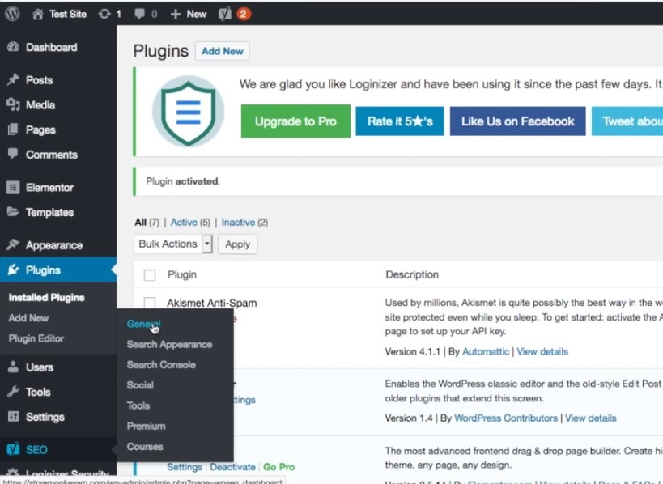The height and width of the screenshot is (484, 663).
Task: Open the WordPress Contributors link
Action: (x=506, y=418)
